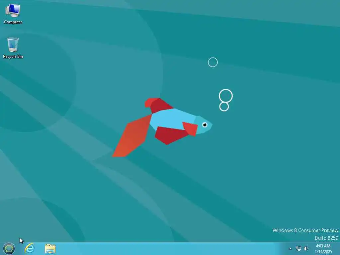
Task: Show hidden tray icons arrow
Action: (290, 249)
